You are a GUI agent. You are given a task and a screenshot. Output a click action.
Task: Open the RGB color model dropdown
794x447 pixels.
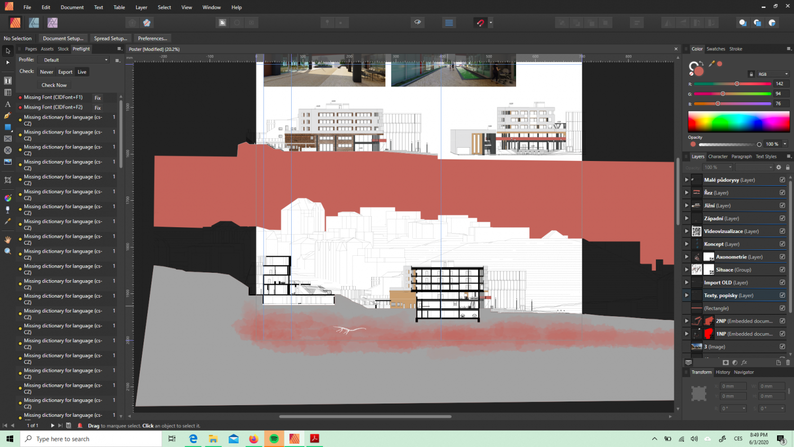click(773, 74)
